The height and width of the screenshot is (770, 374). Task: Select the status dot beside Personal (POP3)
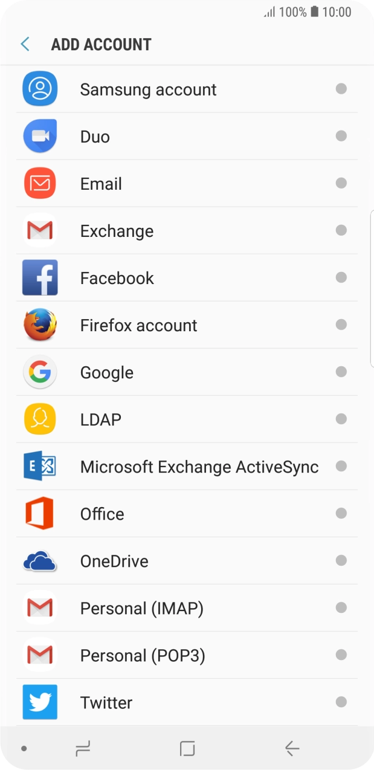click(341, 655)
